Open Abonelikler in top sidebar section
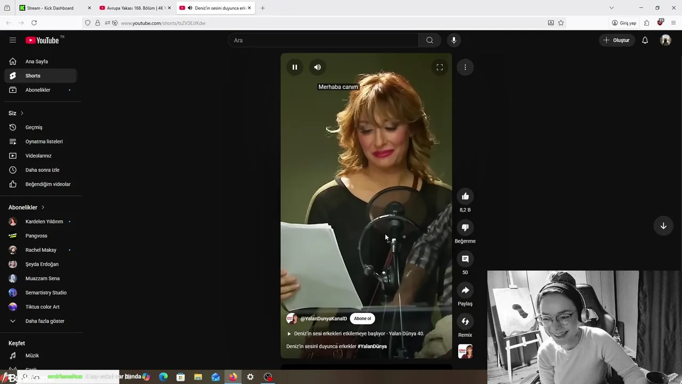The width and height of the screenshot is (682, 384). pos(40,90)
